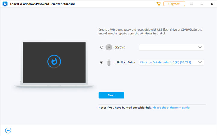Go back with the circled arrow
The image size is (217, 136).
pyautogui.click(x=8, y=131)
